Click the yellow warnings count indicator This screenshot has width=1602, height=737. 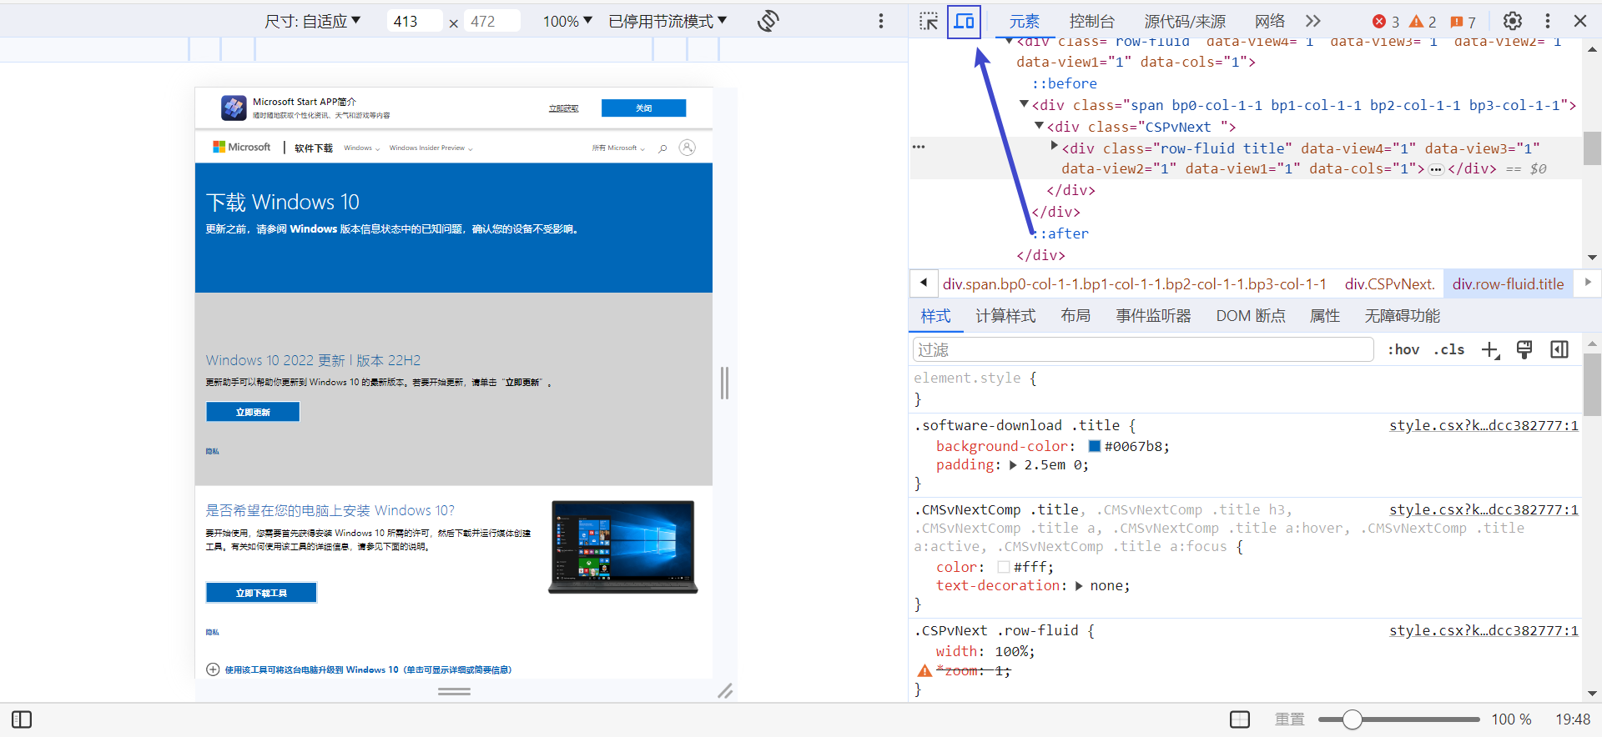[x=1423, y=22]
